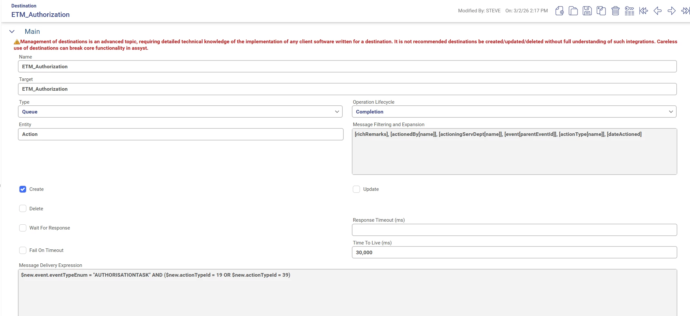The image size is (690, 316).
Task: Jump to the first record
Action: 644,11
